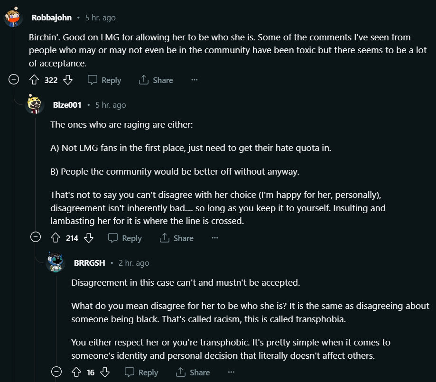This screenshot has width=436, height=382.
Task: Upvote BRRGSH's comment
Action: click(76, 372)
